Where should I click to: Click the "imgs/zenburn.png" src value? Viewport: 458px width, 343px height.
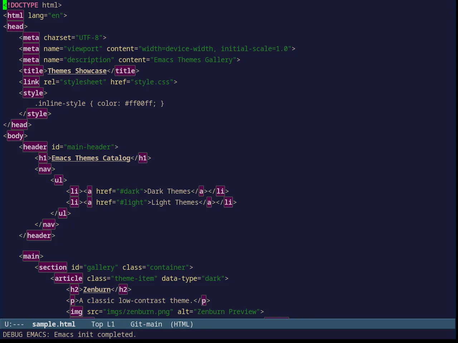point(138,312)
